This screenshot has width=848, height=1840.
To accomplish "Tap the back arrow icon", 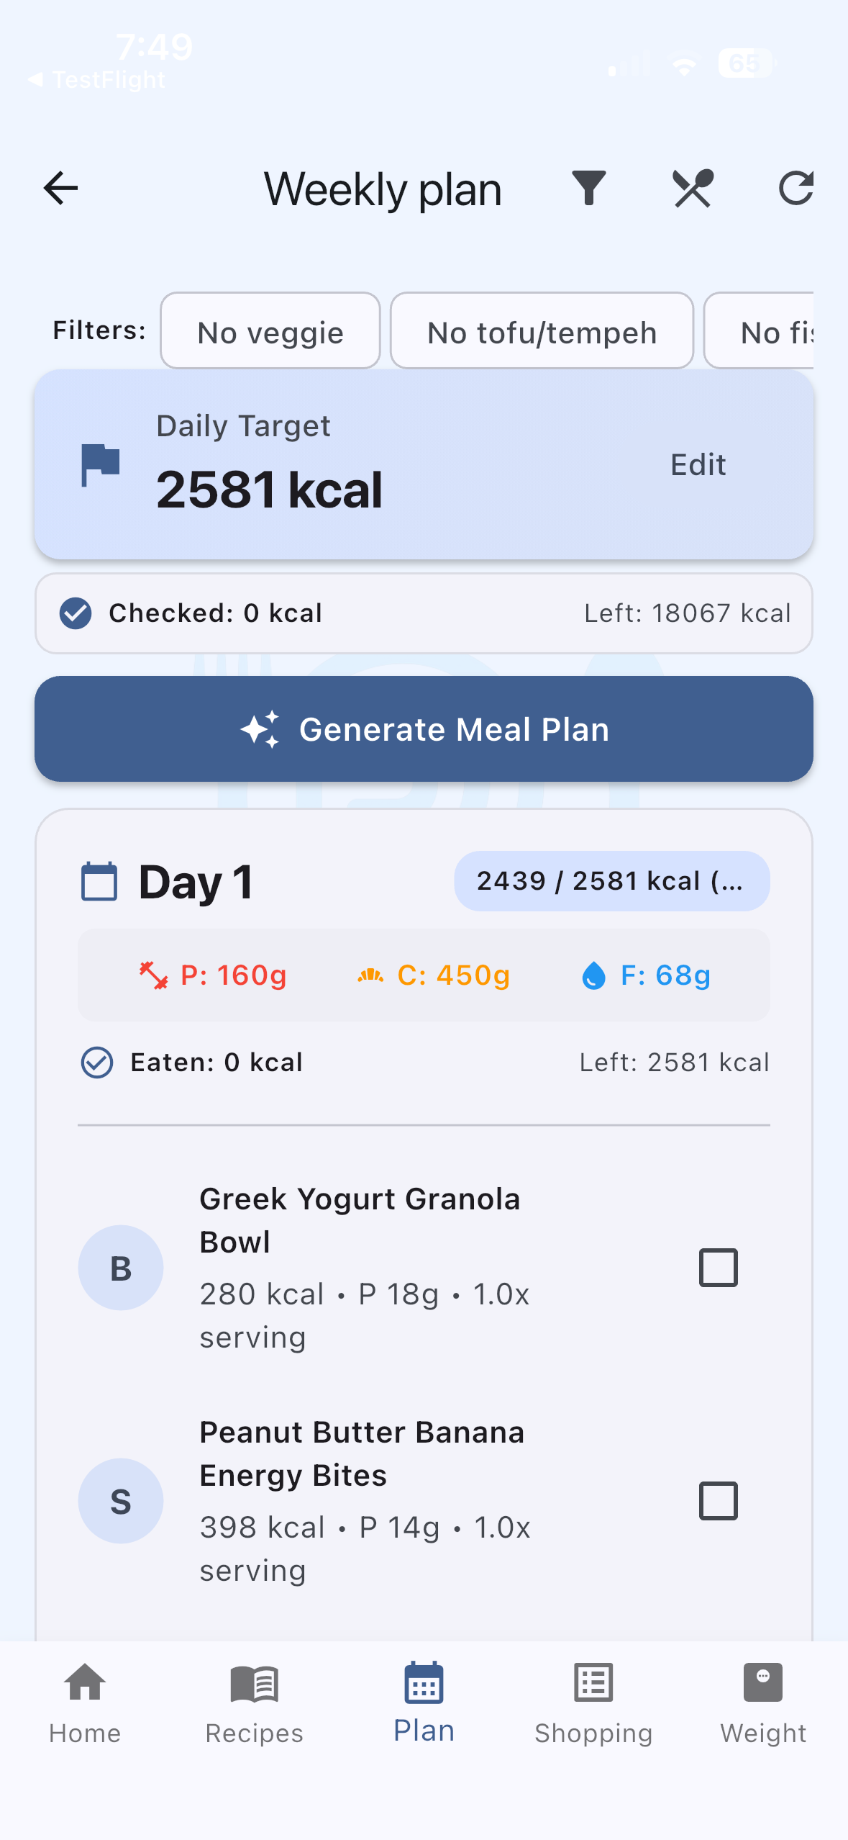I will tap(60, 189).
